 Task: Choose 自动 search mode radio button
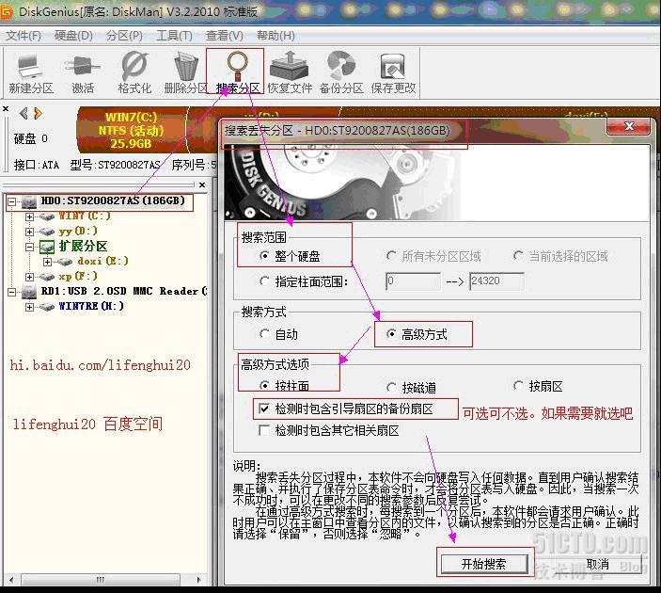coord(264,334)
